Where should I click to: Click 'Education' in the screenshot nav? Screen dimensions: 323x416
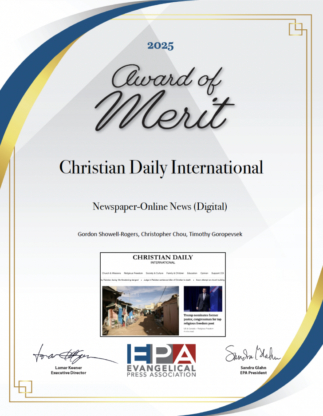[192, 273]
